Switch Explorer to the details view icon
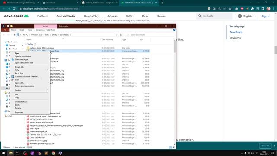The image size is (277, 156). (170, 147)
